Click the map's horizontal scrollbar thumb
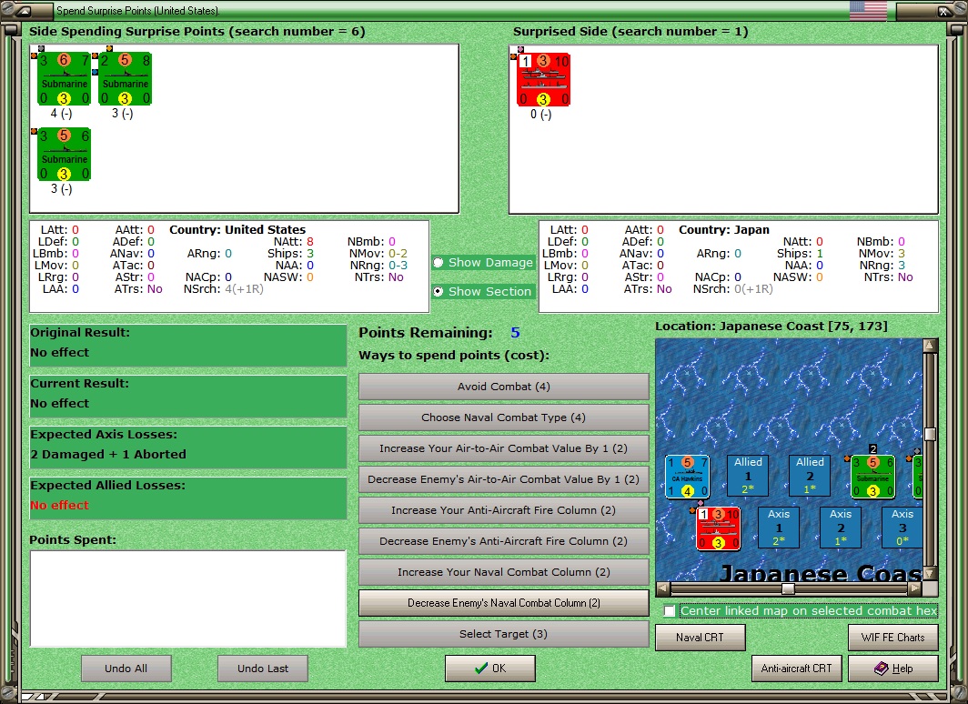Screen dimensions: 968x704 click(x=788, y=588)
